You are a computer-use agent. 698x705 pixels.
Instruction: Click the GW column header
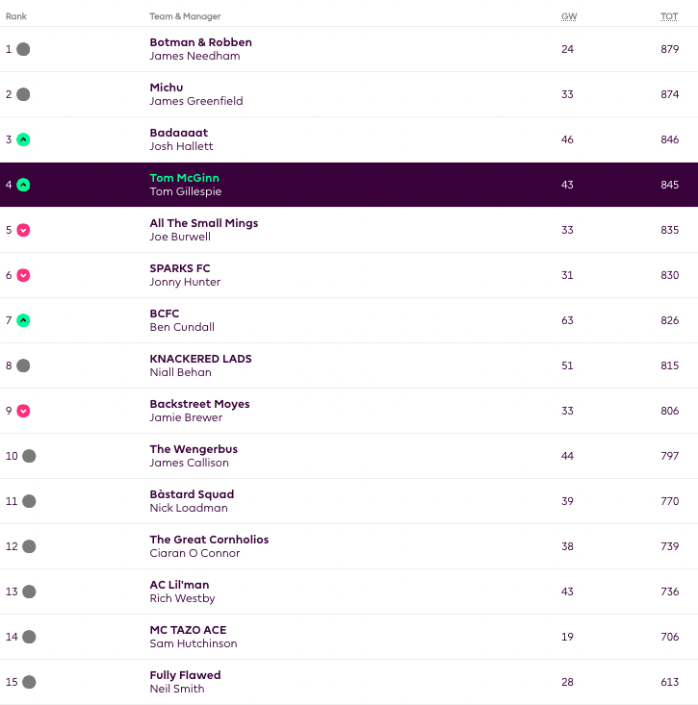[568, 16]
